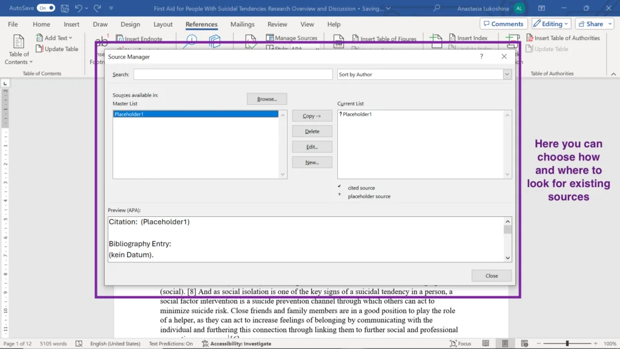Expand the Add Text dropdown

click(58, 38)
